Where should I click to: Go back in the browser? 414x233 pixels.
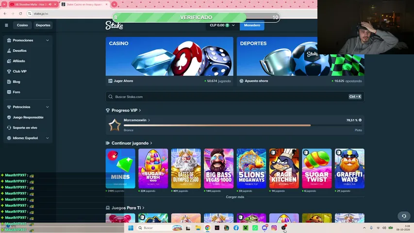click(x=5, y=14)
